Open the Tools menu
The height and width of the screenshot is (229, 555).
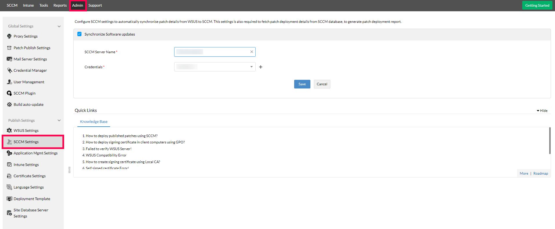pos(44,5)
